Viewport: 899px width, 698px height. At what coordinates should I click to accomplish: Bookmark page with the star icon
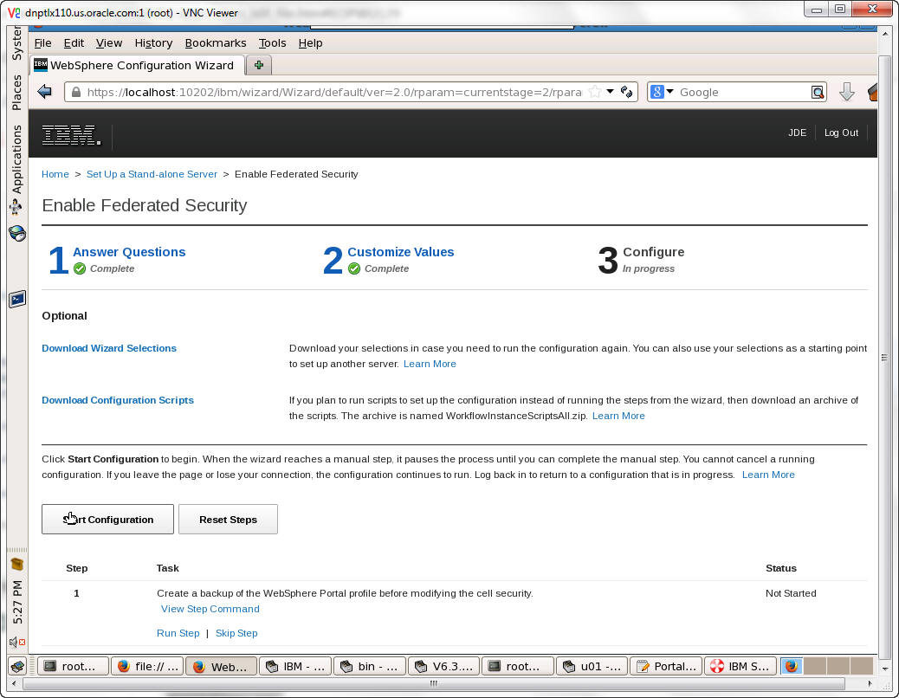pyautogui.click(x=595, y=92)
